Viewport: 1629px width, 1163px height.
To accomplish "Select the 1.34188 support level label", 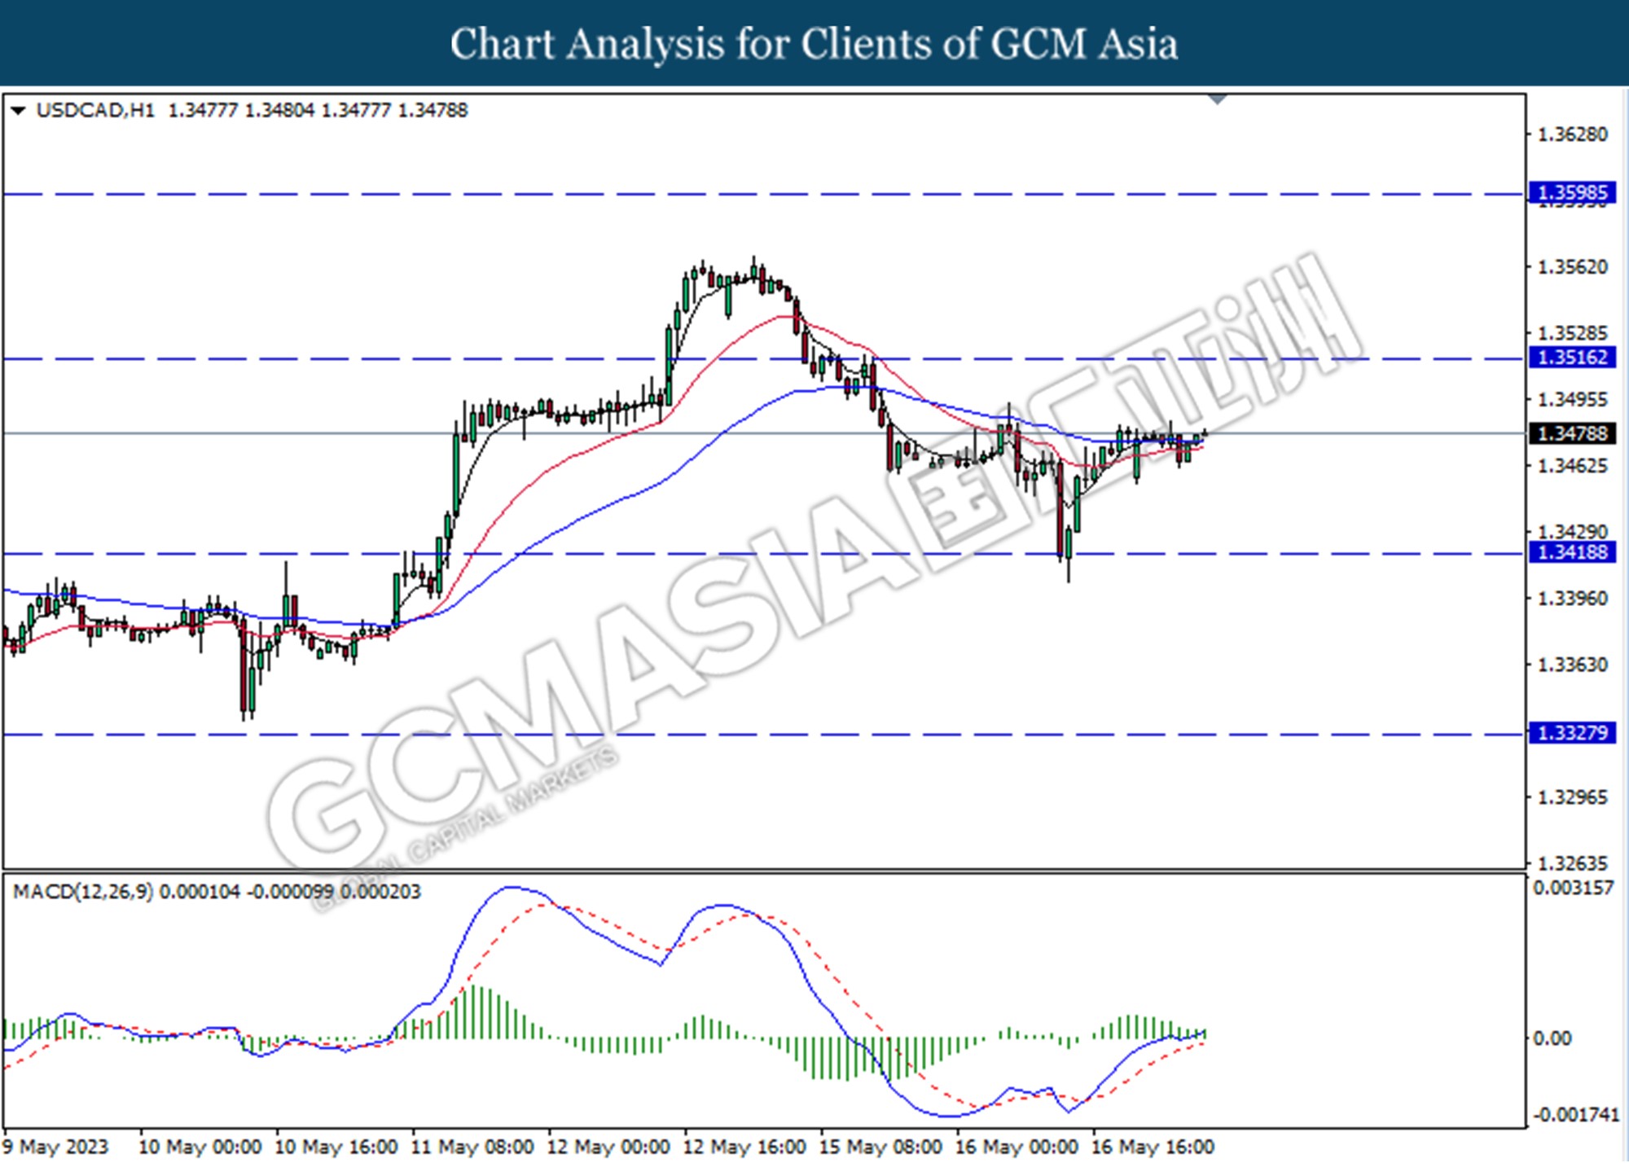I will click(1572, 552).
